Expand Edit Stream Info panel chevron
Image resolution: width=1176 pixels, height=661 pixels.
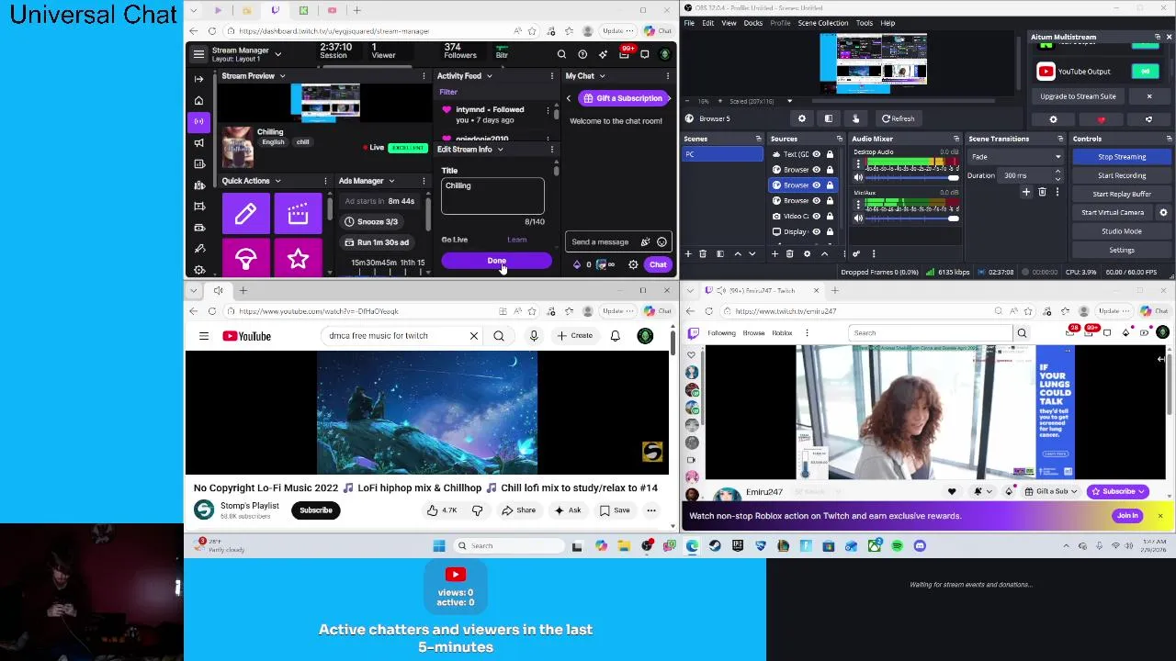pos(500,150)
